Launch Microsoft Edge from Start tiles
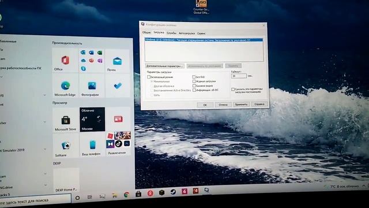The image size is (369, 208). (65, 86)
